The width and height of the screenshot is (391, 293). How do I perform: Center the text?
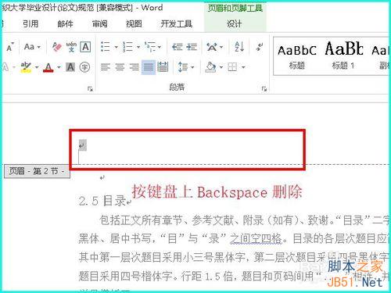tap(120, 67)
